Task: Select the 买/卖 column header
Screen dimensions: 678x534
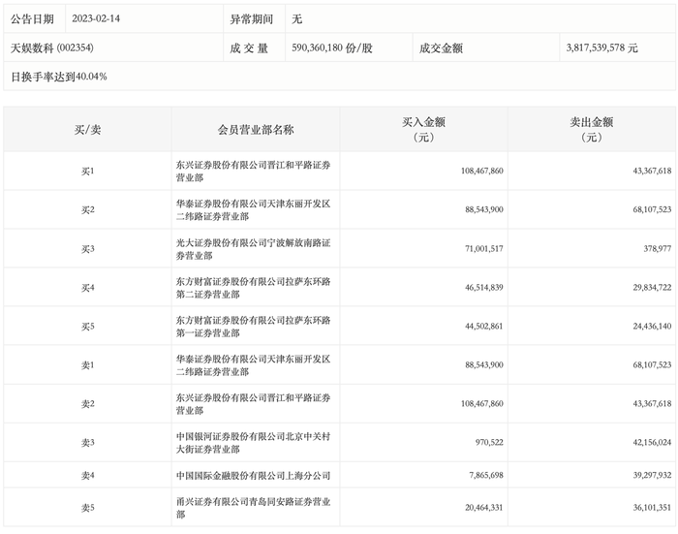Action: (87, 130)
